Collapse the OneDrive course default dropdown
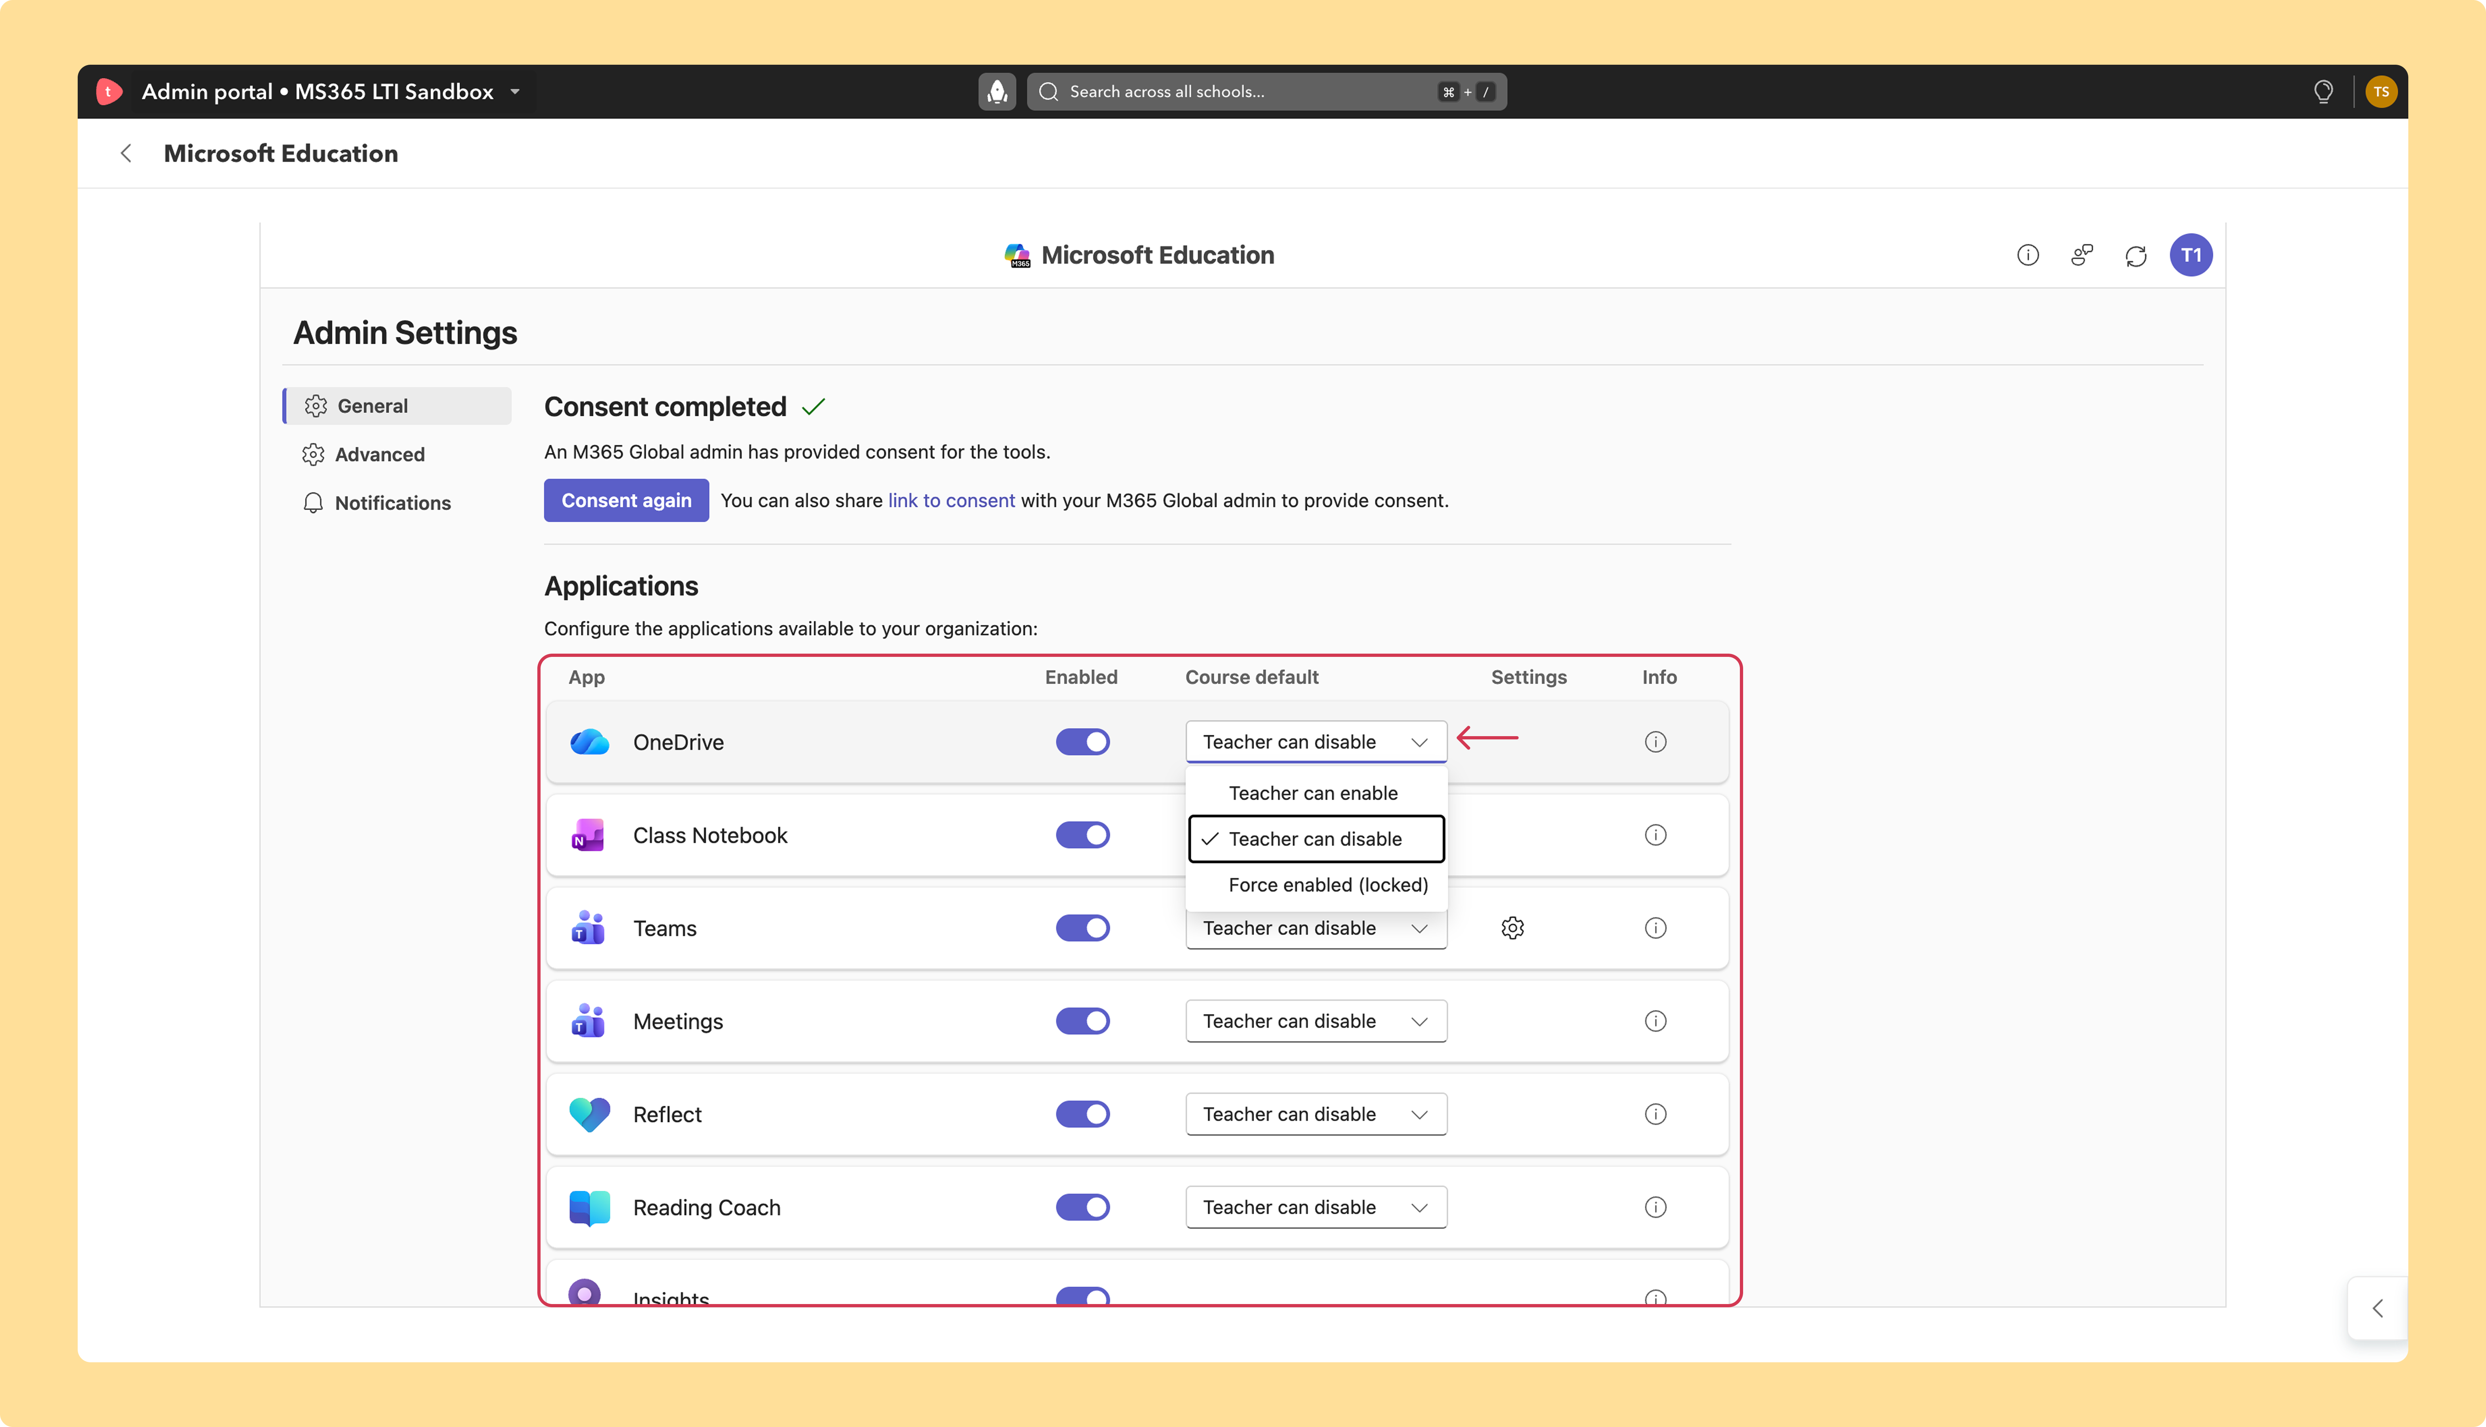 tap(1315, 742)
